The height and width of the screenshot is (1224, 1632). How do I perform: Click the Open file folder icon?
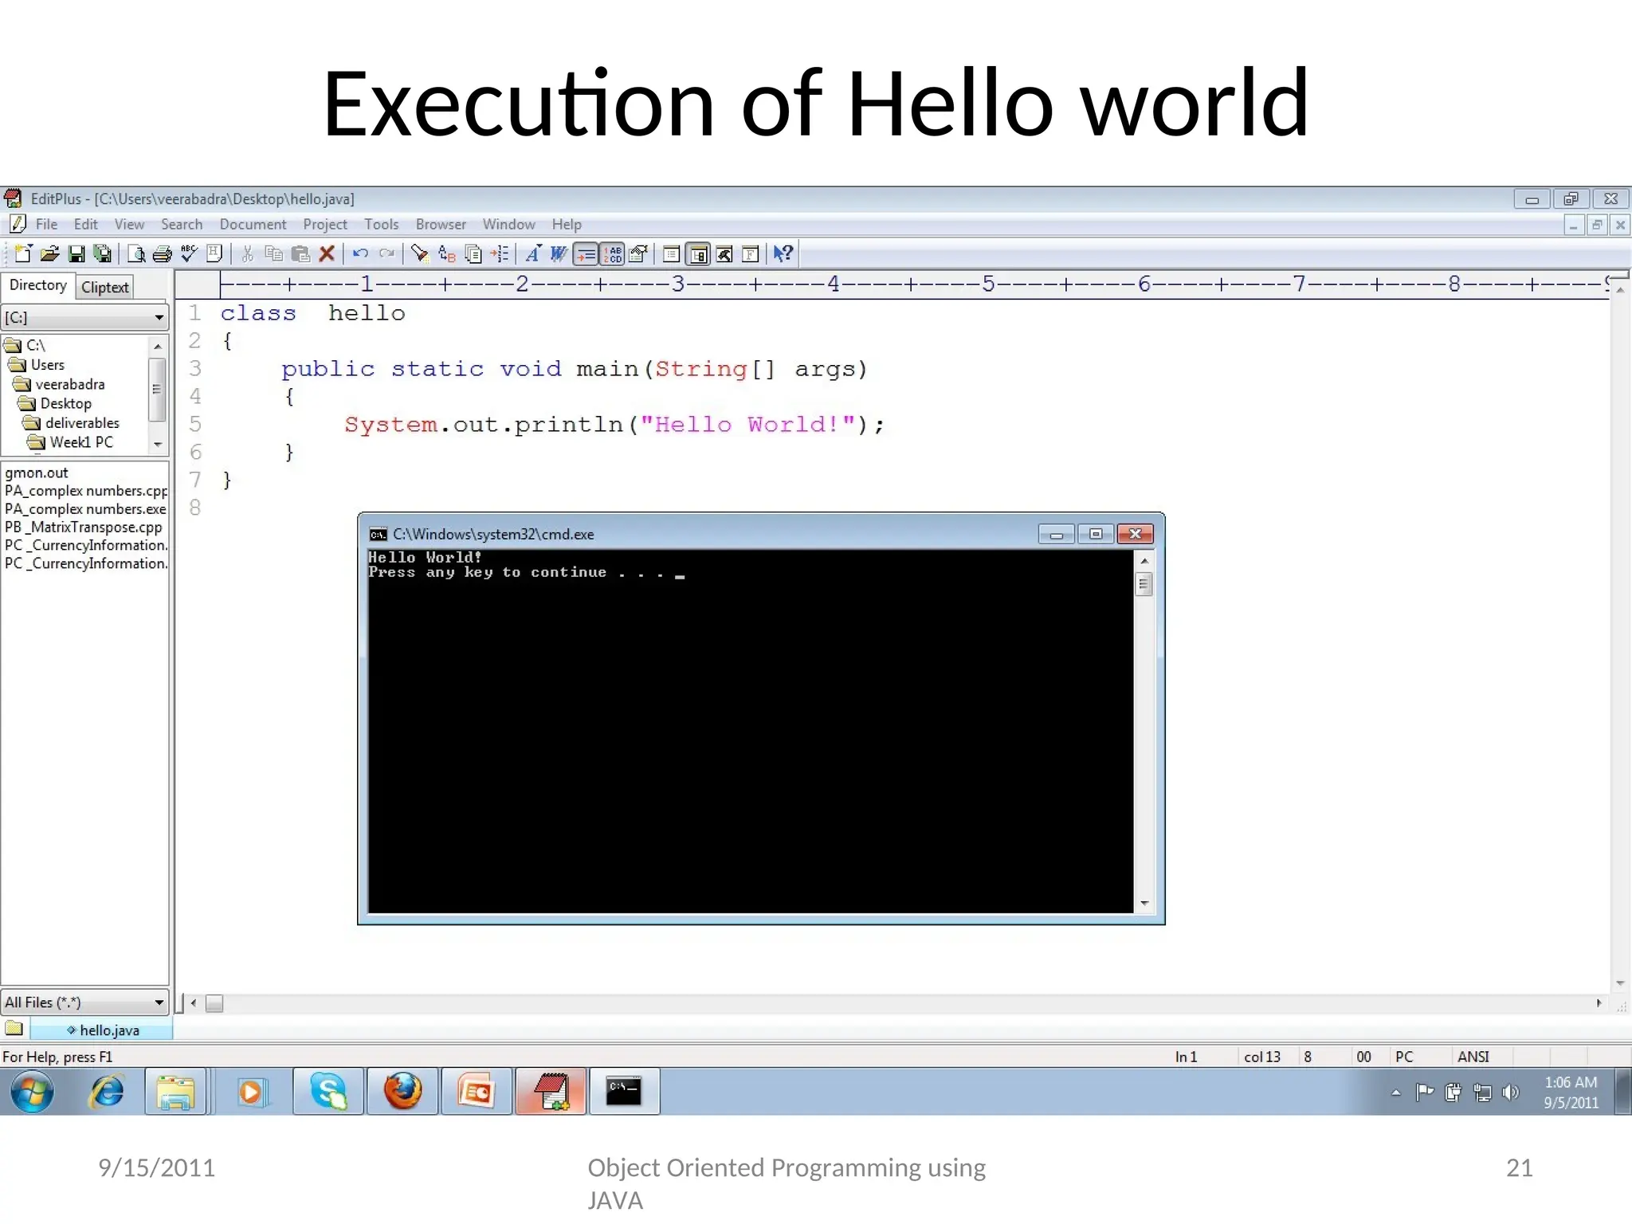pos(49,254)
